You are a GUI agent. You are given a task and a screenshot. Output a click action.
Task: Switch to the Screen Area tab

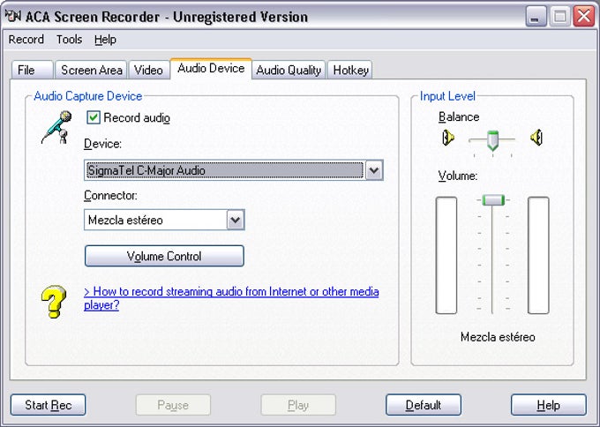pos(91,70)
